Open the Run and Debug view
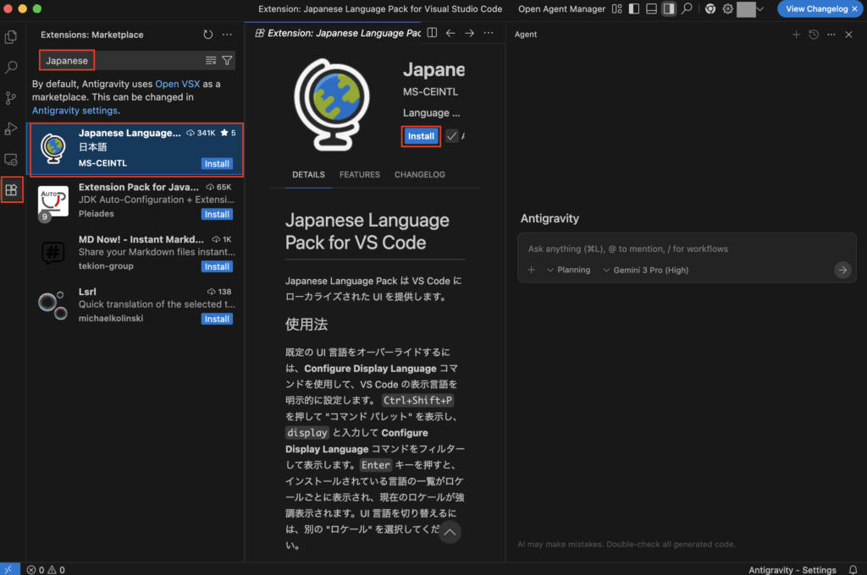The height and width of the screenshot is (575, 867). [11, 129]
